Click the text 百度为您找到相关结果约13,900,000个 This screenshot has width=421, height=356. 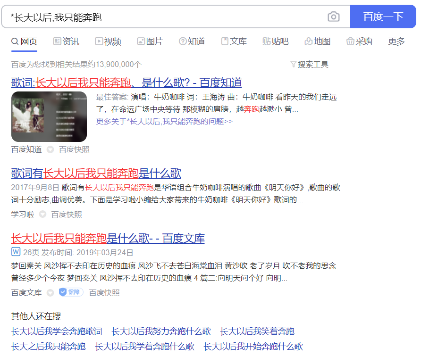76,65
